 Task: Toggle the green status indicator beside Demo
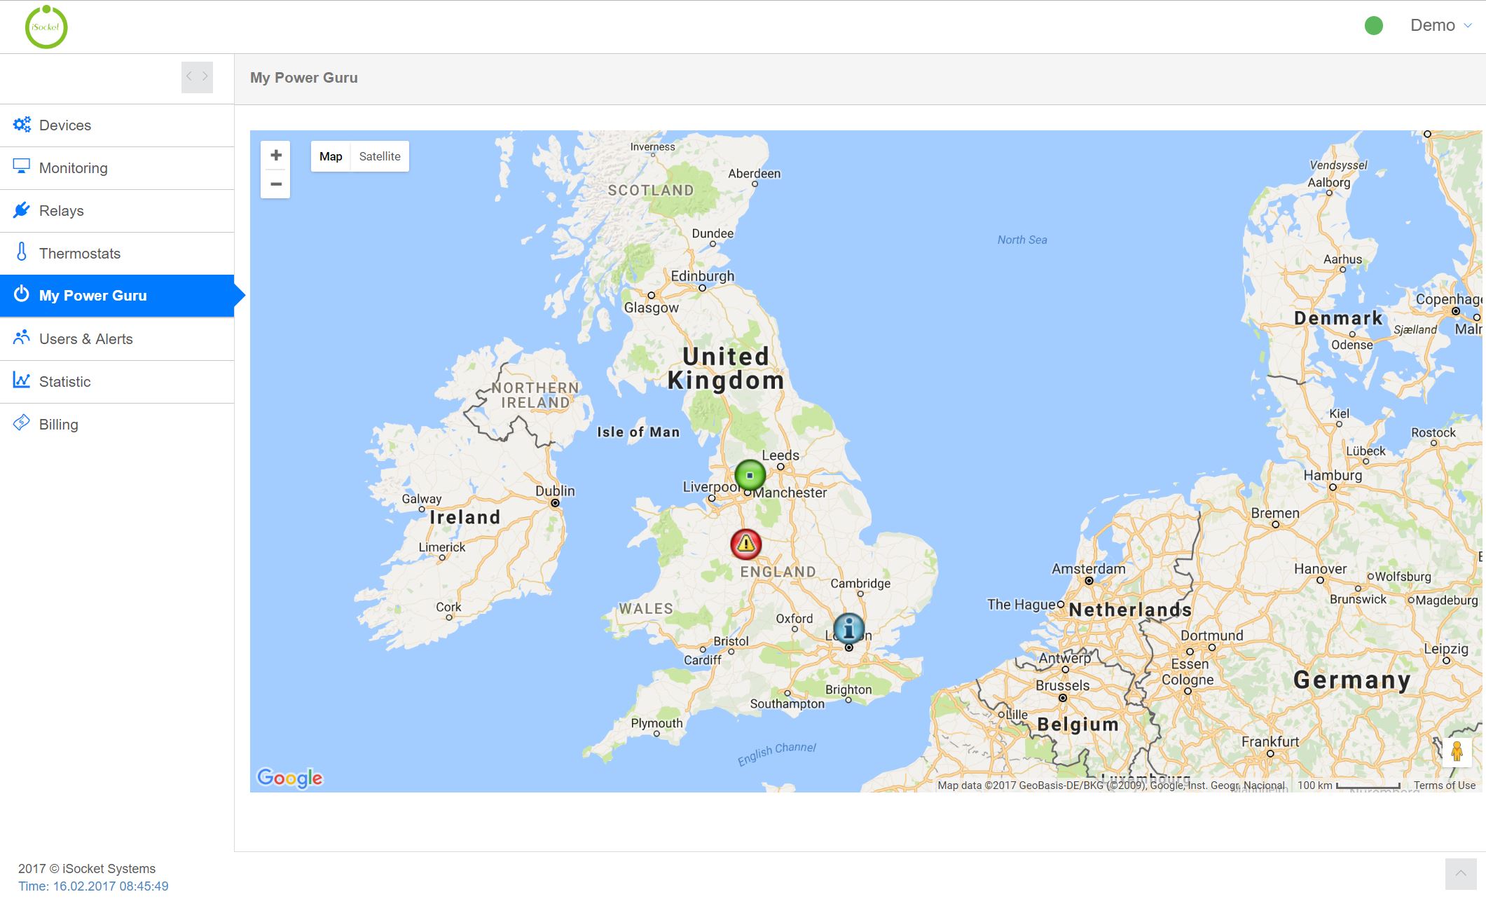[1374, 25]
